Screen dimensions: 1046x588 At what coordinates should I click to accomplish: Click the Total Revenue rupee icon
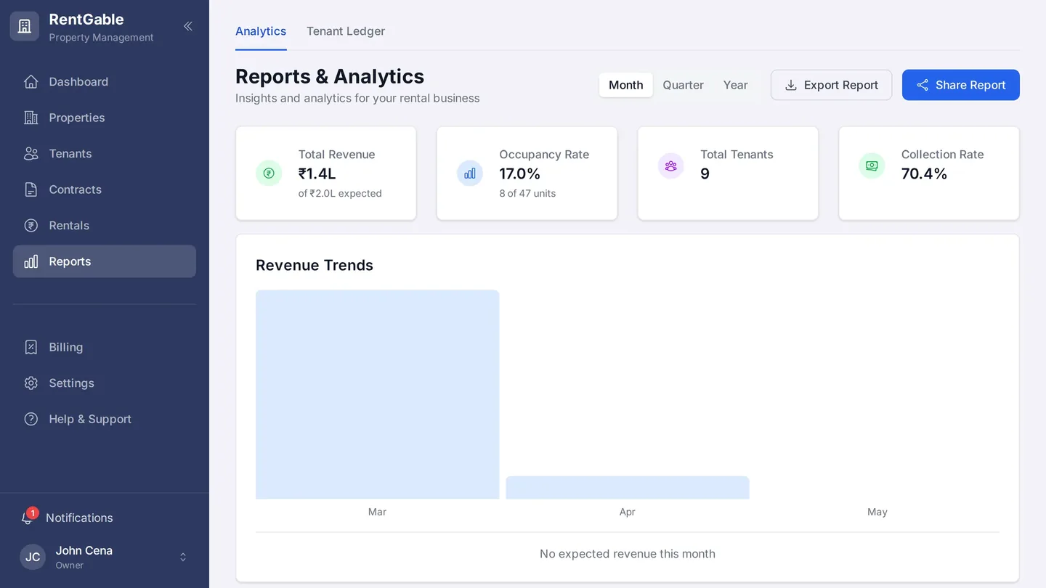point(269,173)
